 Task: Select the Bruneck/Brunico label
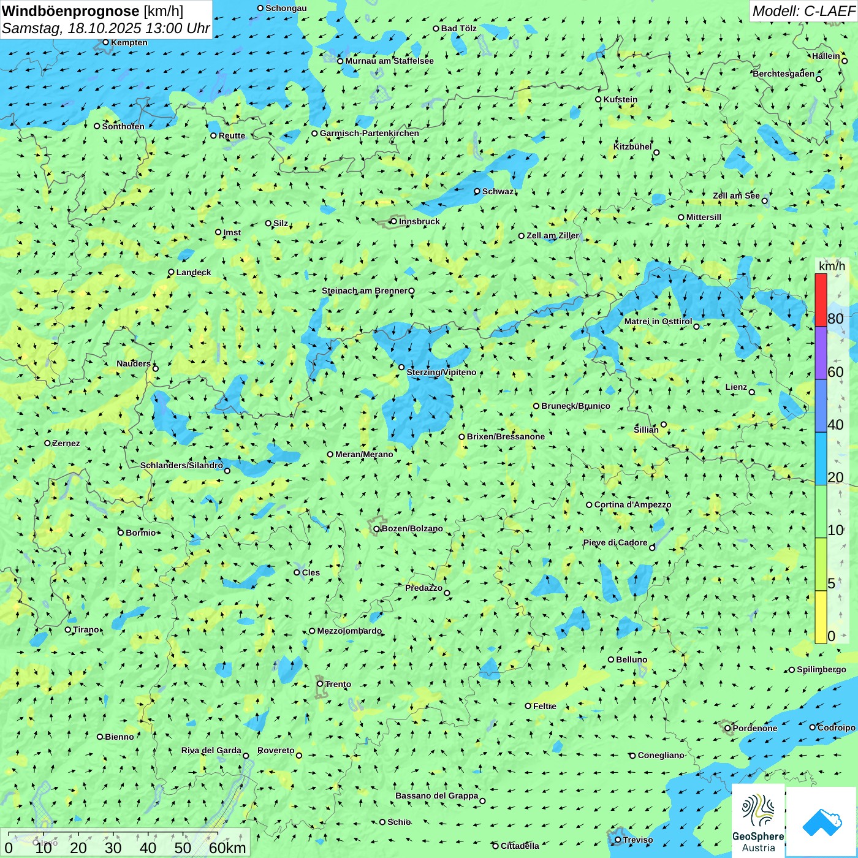coord(575,406)
